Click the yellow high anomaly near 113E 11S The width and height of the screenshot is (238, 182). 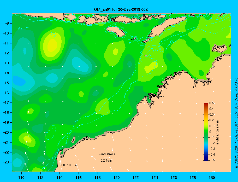[x=52, y=45]
